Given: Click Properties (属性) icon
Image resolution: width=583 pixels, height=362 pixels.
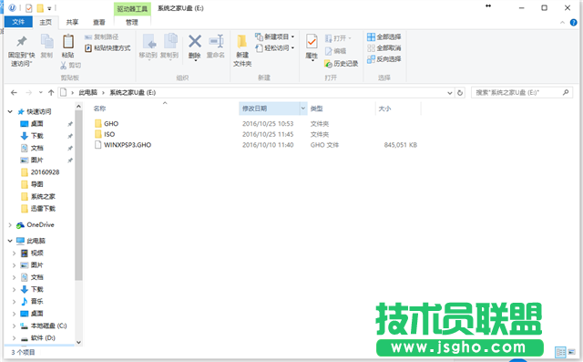Looking at the screenshot, I should 312,41.
